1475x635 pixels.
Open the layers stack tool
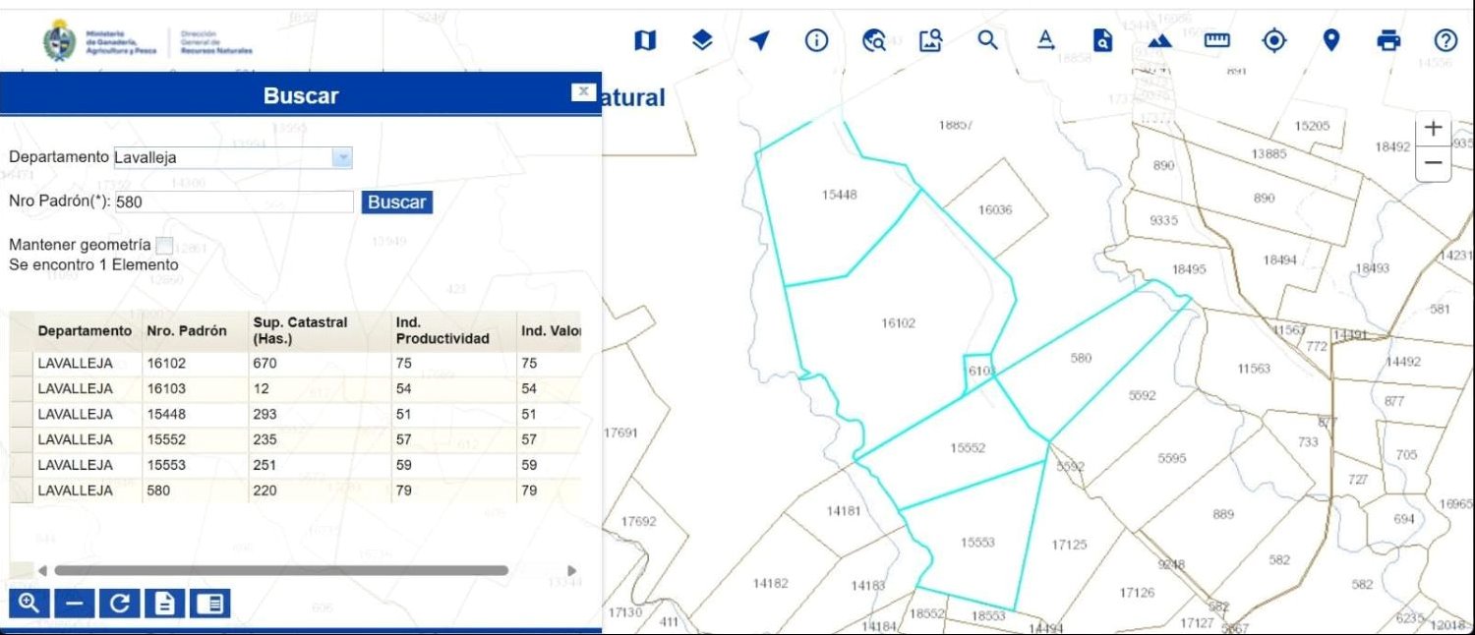click(701, 40)
